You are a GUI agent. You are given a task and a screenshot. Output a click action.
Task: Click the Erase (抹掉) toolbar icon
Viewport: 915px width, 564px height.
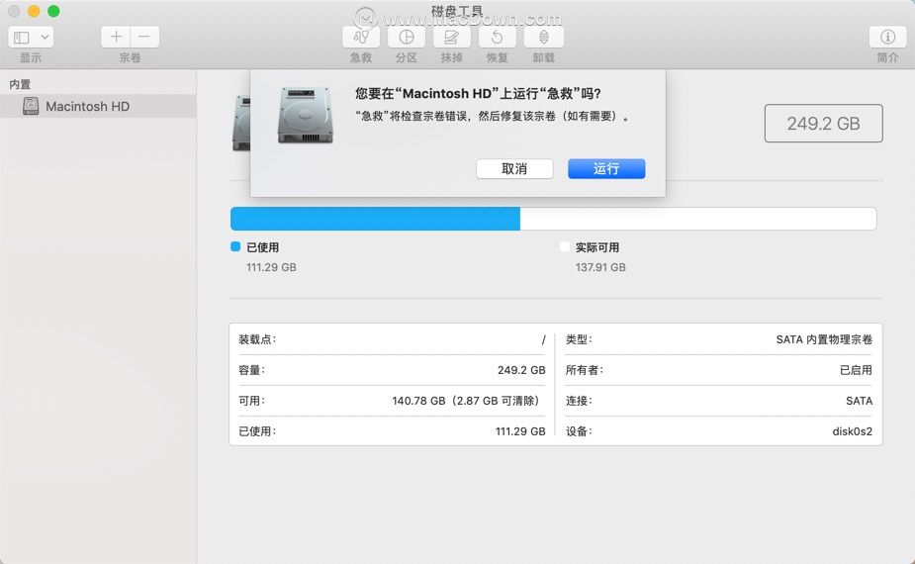pyautogui.click(x=452, y=38)
